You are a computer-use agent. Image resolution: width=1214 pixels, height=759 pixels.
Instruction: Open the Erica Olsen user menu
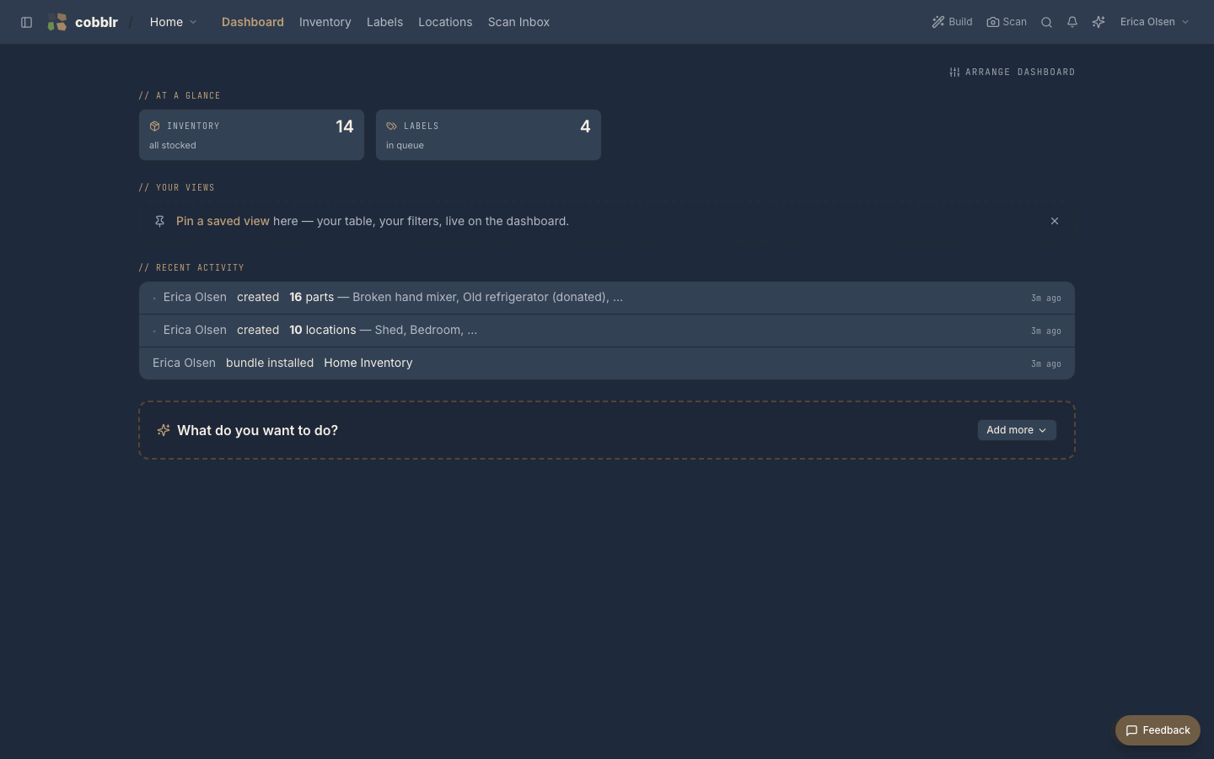[1154, 22]
